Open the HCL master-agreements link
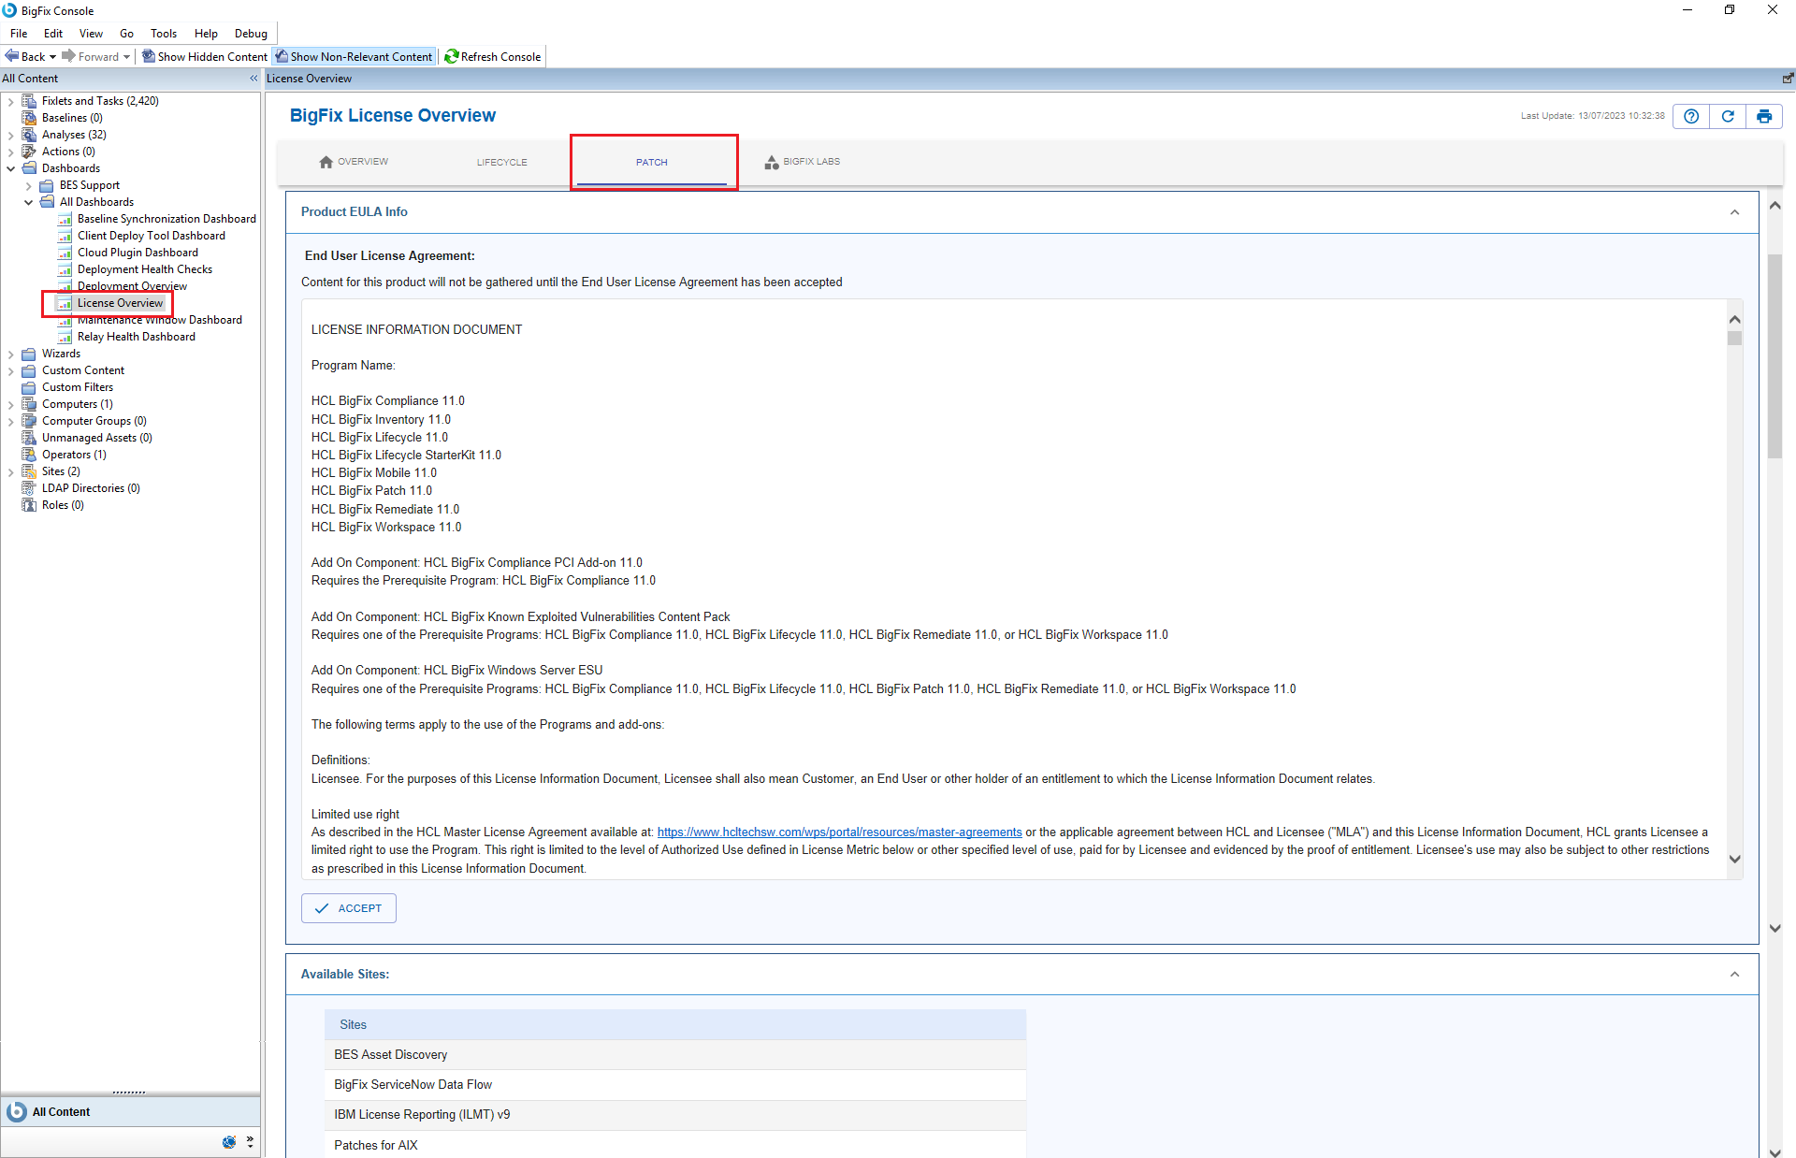The image size is (1796, 1158). coord(839,832)
